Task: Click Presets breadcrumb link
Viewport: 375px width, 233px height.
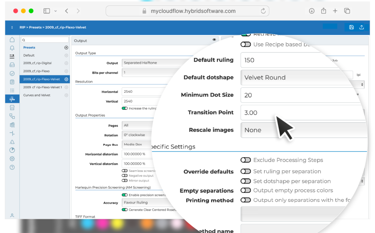Action: click(x=35, y=27)
